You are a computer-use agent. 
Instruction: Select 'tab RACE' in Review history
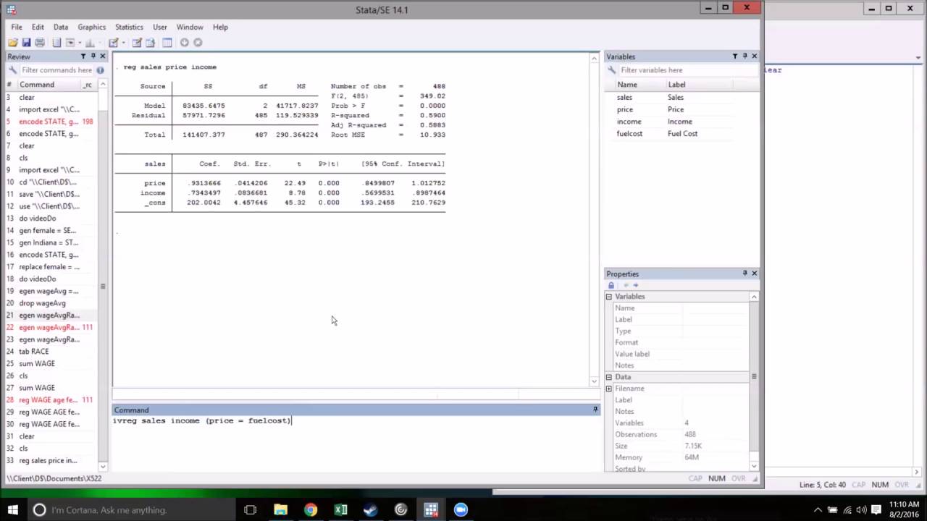(x=49, y=352)
